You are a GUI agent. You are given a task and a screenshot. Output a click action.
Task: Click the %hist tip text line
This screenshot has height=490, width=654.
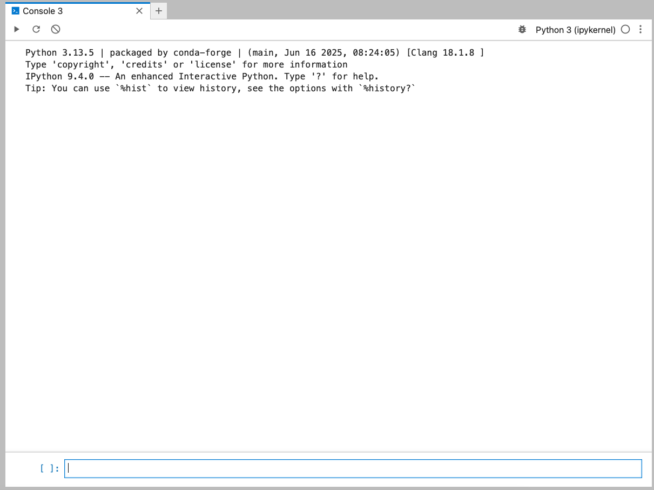(x=221, y=89)
